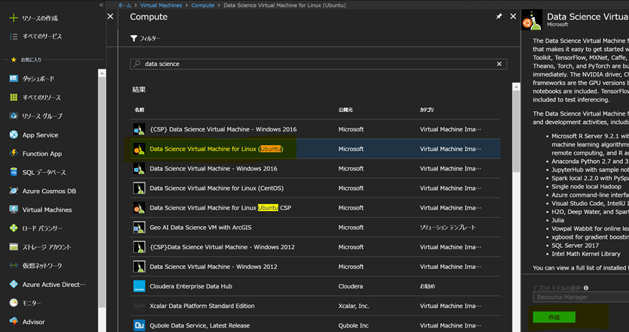Open Azure Cosmos DB icon

[x=14, y=191]
